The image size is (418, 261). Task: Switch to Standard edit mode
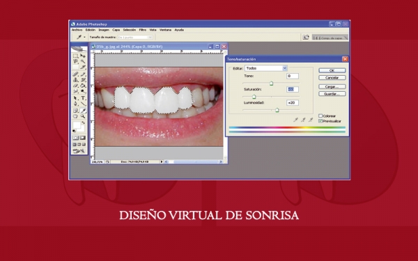[76, 138]
